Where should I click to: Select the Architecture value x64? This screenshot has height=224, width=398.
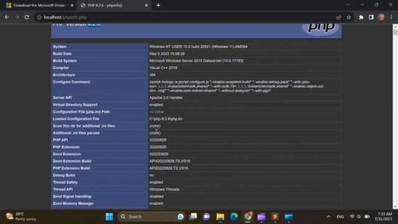(x=152, y=75)
